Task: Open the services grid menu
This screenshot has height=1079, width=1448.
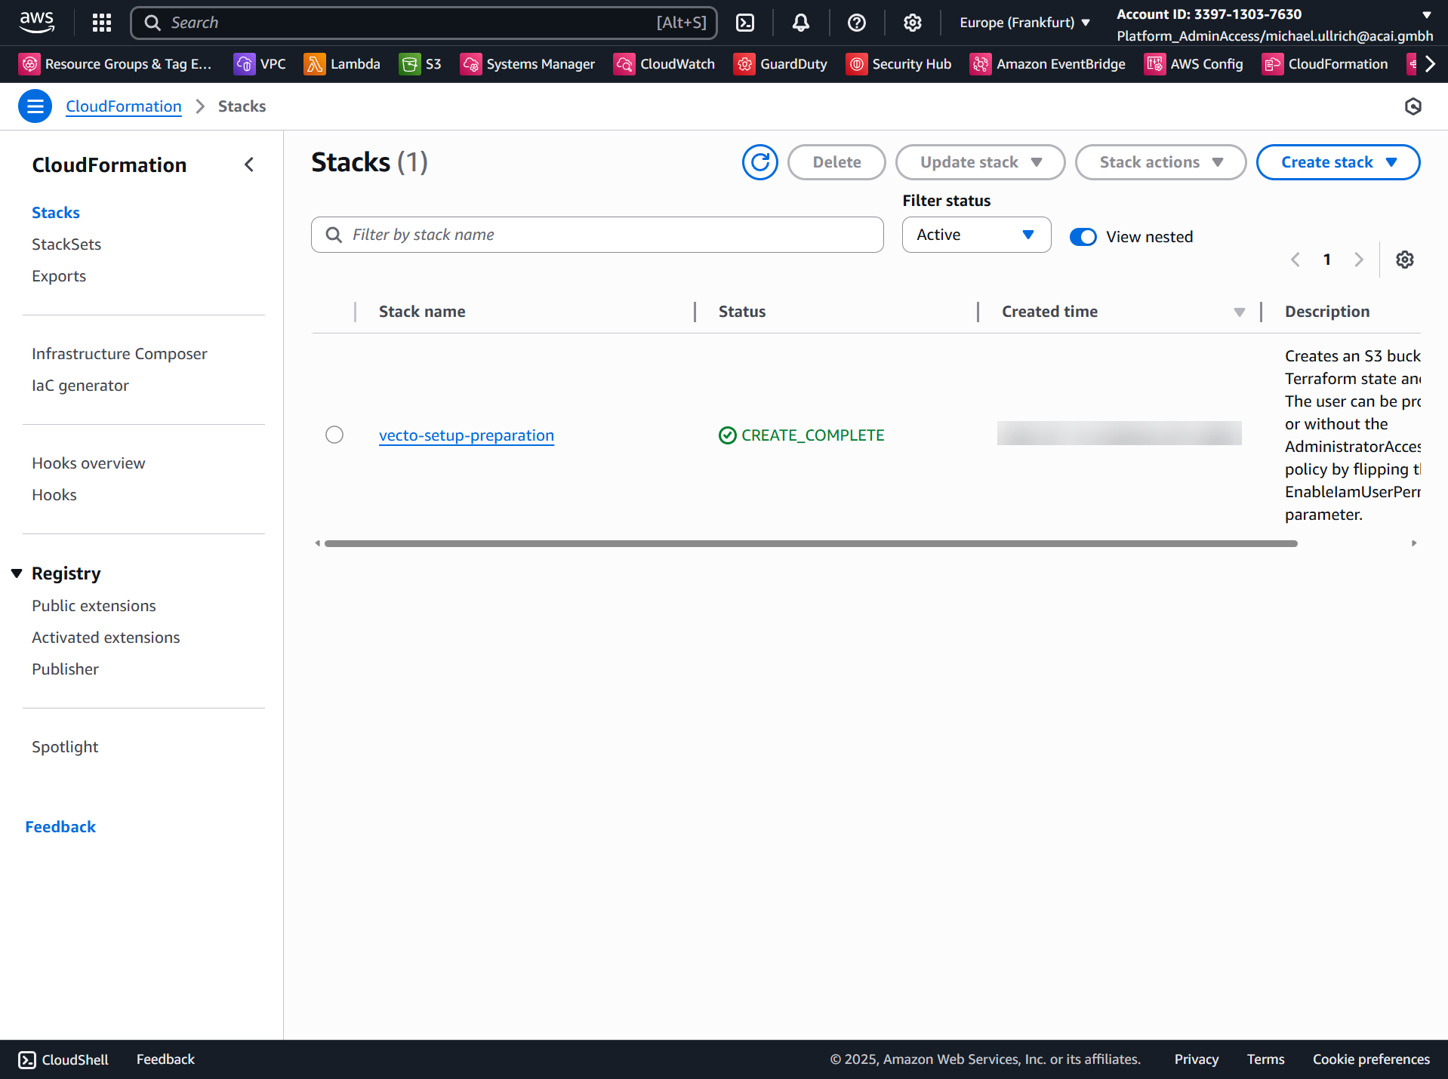Action: point(102,23)
